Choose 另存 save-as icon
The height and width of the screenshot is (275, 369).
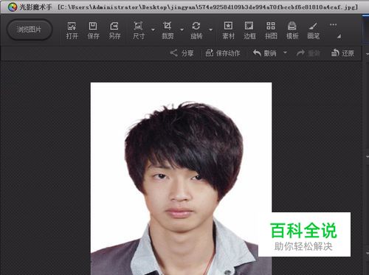click(x=114, y=30)
